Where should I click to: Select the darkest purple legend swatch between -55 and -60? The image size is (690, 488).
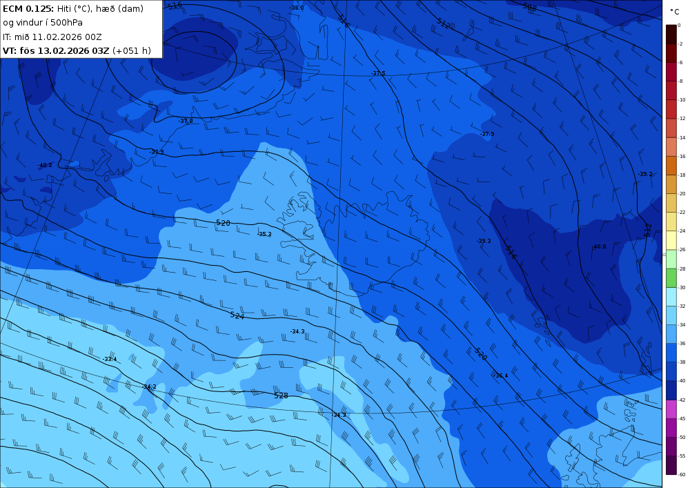(x=671, y=465)
